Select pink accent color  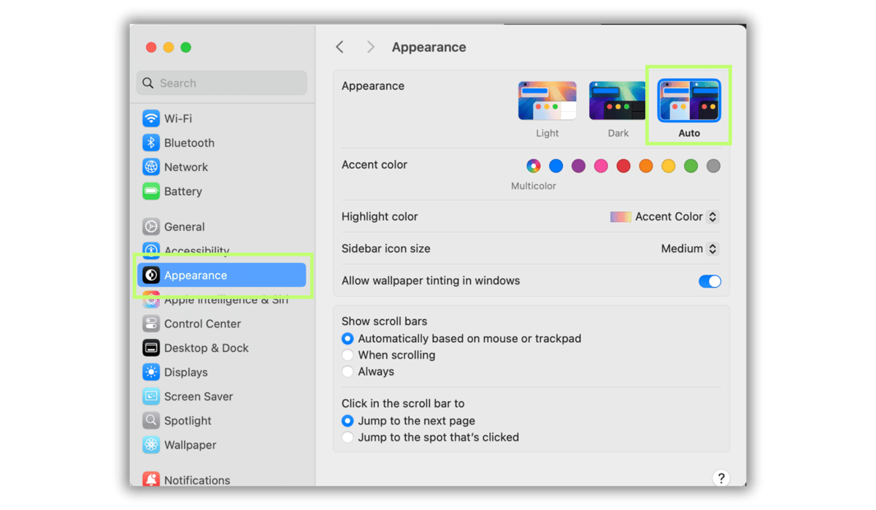[601, 166]
